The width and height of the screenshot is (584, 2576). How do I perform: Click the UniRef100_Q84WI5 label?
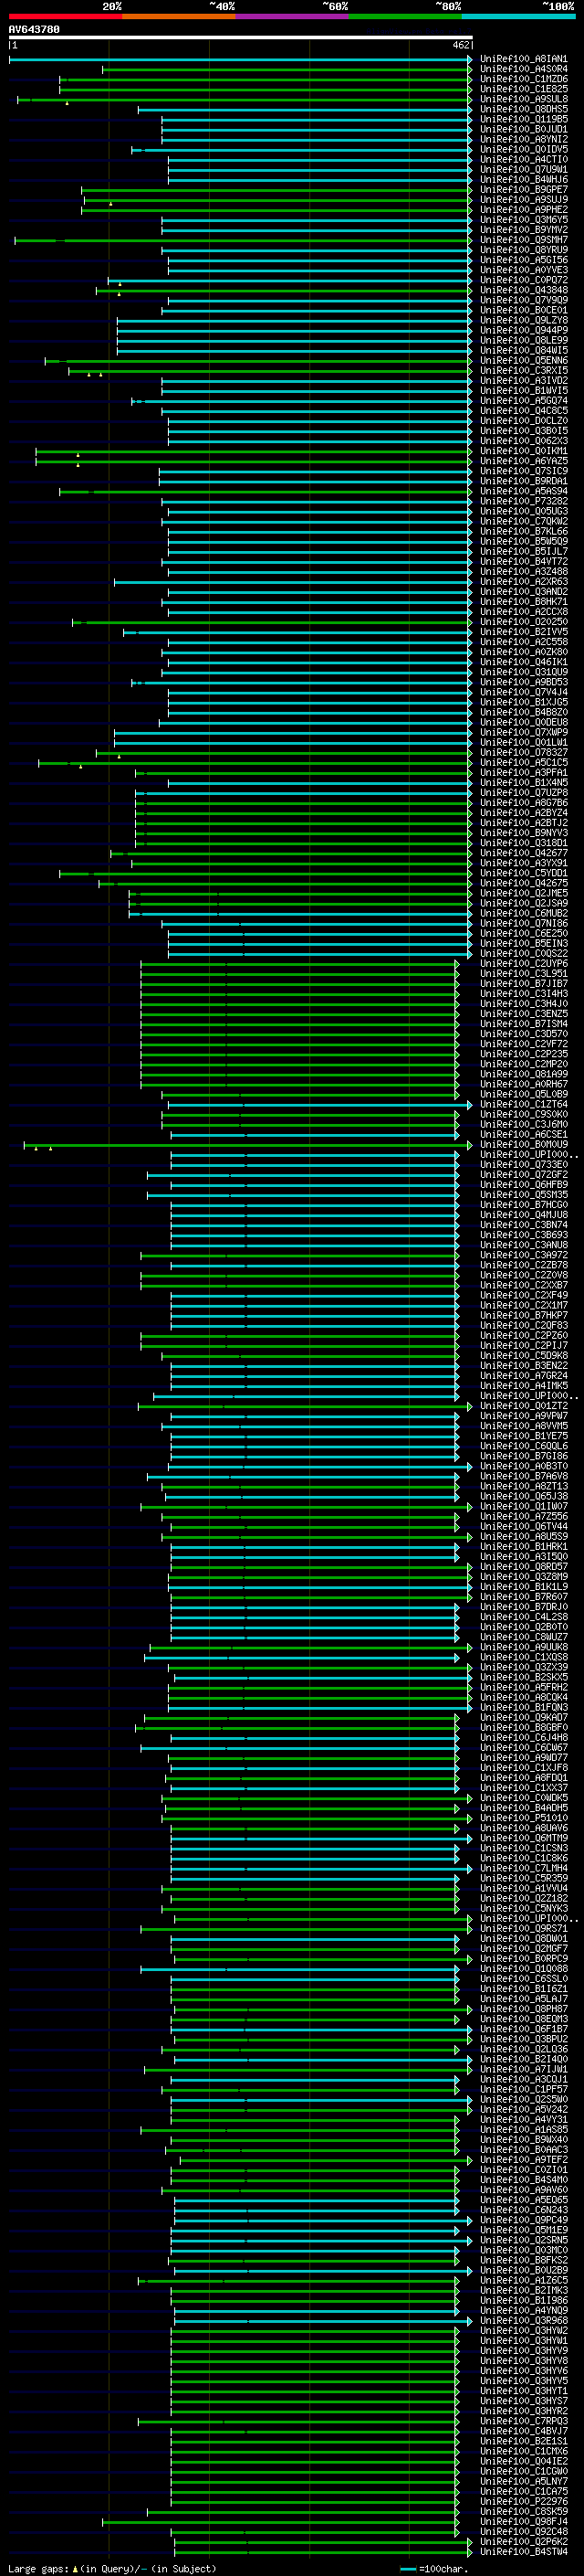[x=524, y=350]
